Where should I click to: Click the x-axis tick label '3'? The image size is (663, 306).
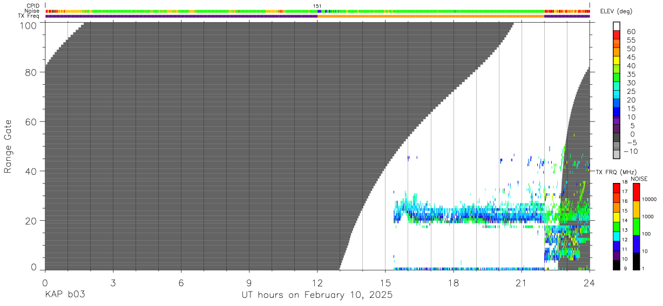coord(113,283)
